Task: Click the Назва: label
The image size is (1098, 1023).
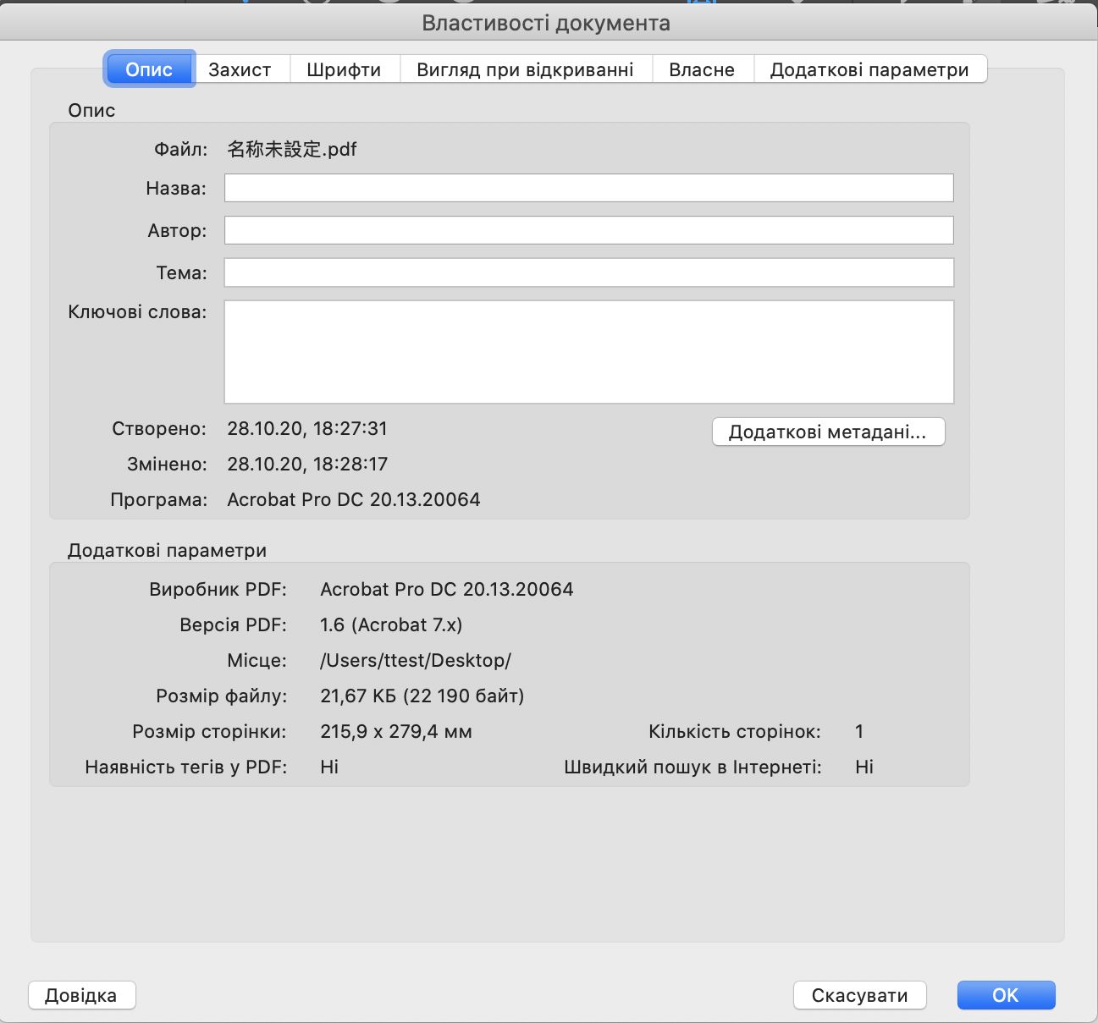Action: pyautogui.click(x=176, y=189)
